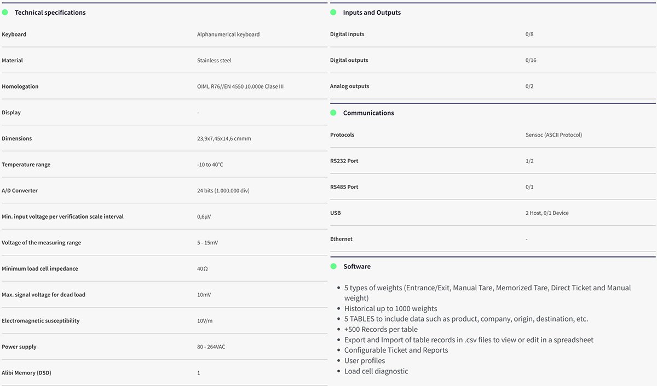Collapse the Inputs and Outputs section
This screenshot has height=386, width=657.
(372, 13)
